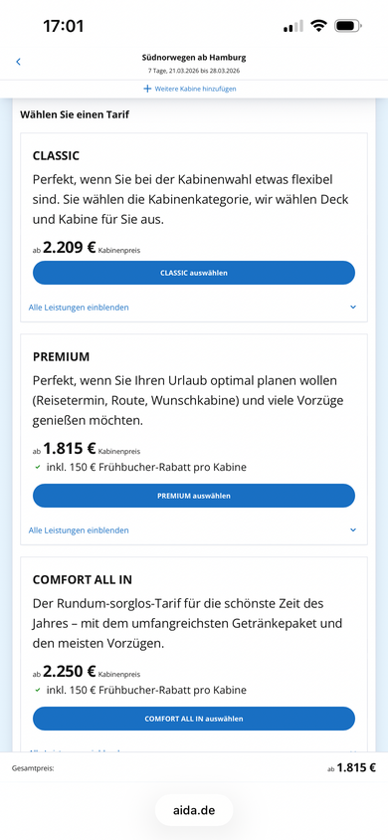Tap the 17:01 clock in status bar
The height and width of the screenshot is (840, 388).
[63, 26]
